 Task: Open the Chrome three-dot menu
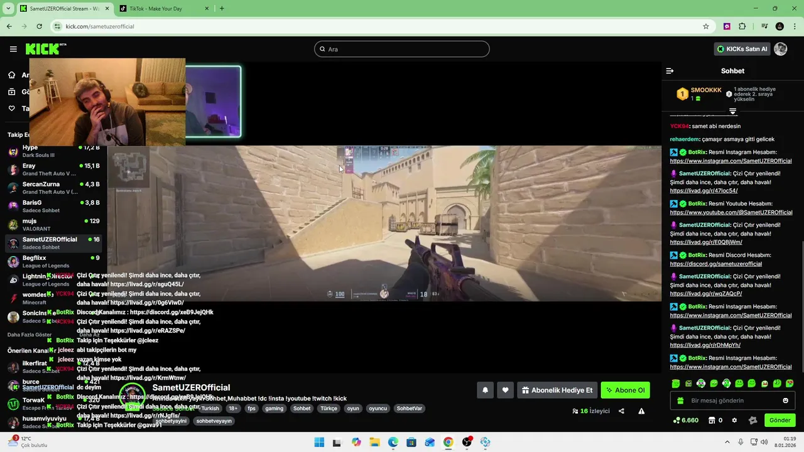coord(795,26)
